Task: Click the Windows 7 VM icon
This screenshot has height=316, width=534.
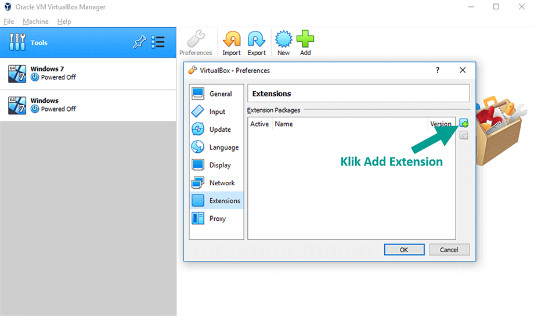Action: click(17, 73)
